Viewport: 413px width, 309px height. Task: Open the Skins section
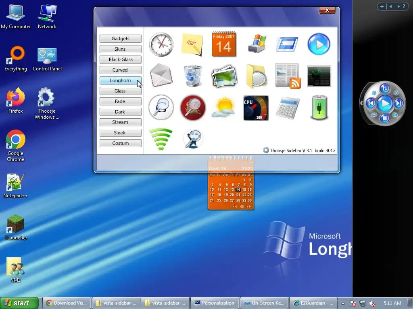[120, 49]
